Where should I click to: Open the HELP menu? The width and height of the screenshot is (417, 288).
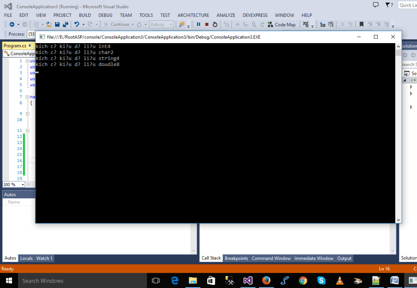click(x=307, y=15)
